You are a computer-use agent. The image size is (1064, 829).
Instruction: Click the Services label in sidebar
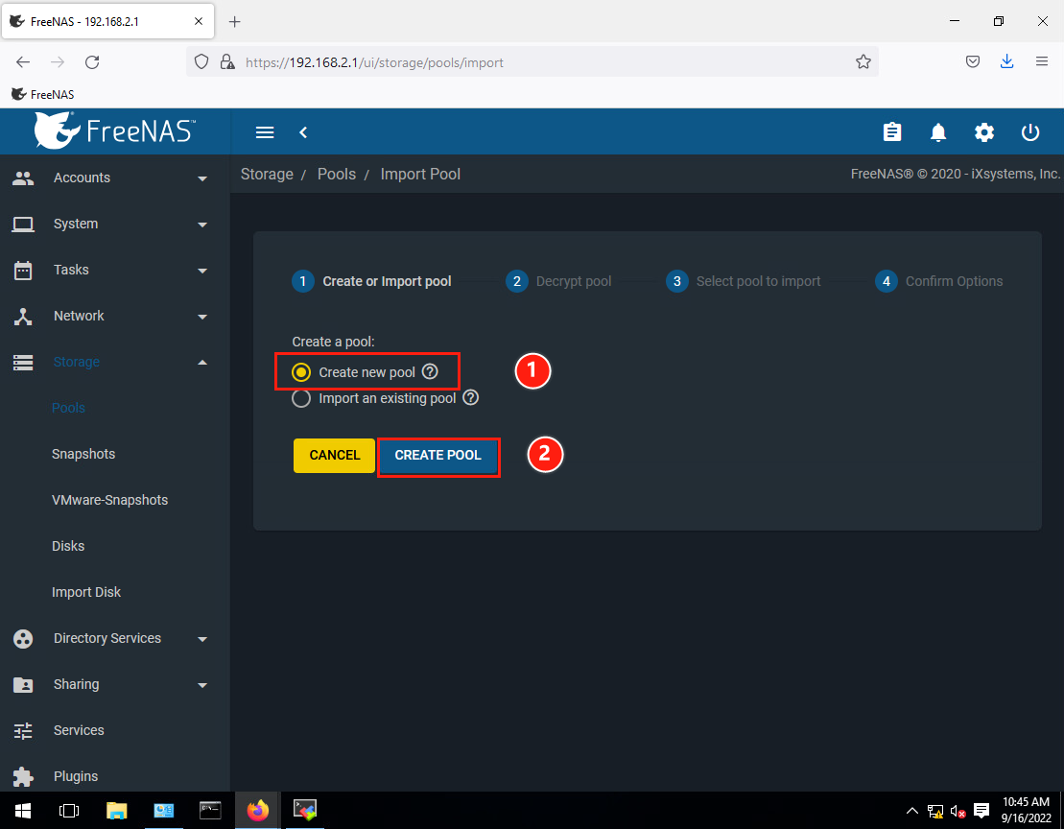click(79, 730)
